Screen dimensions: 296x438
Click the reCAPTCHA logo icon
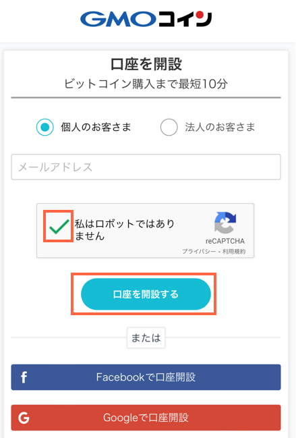pos(225,223)
